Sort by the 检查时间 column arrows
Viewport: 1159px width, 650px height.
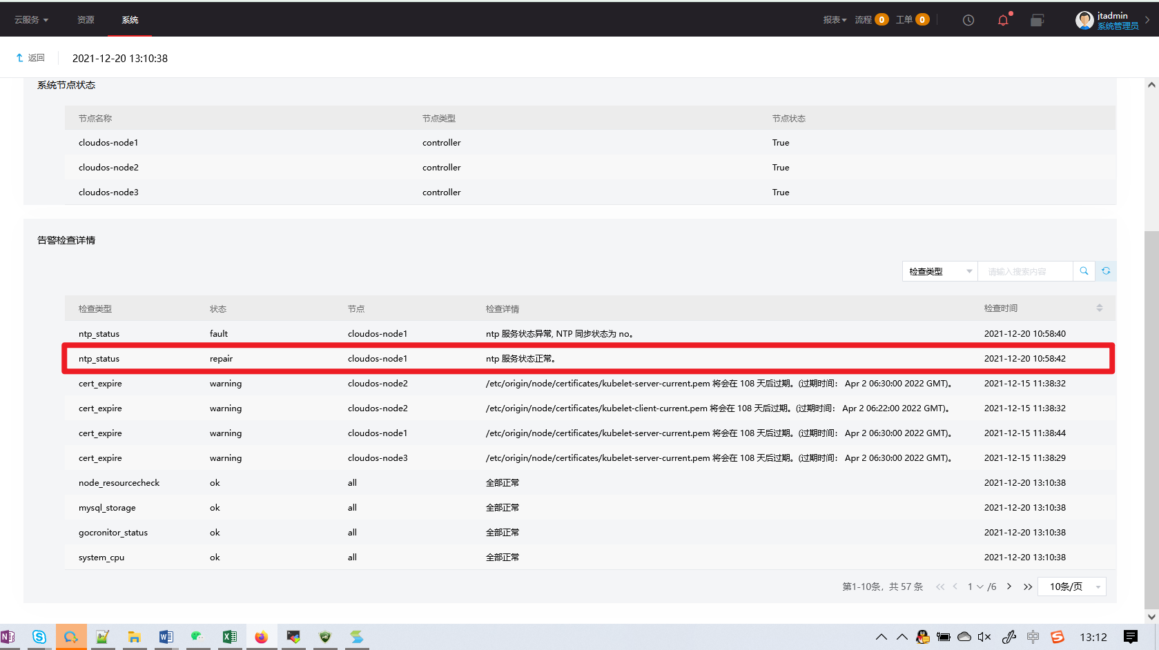coord(1100,308)
